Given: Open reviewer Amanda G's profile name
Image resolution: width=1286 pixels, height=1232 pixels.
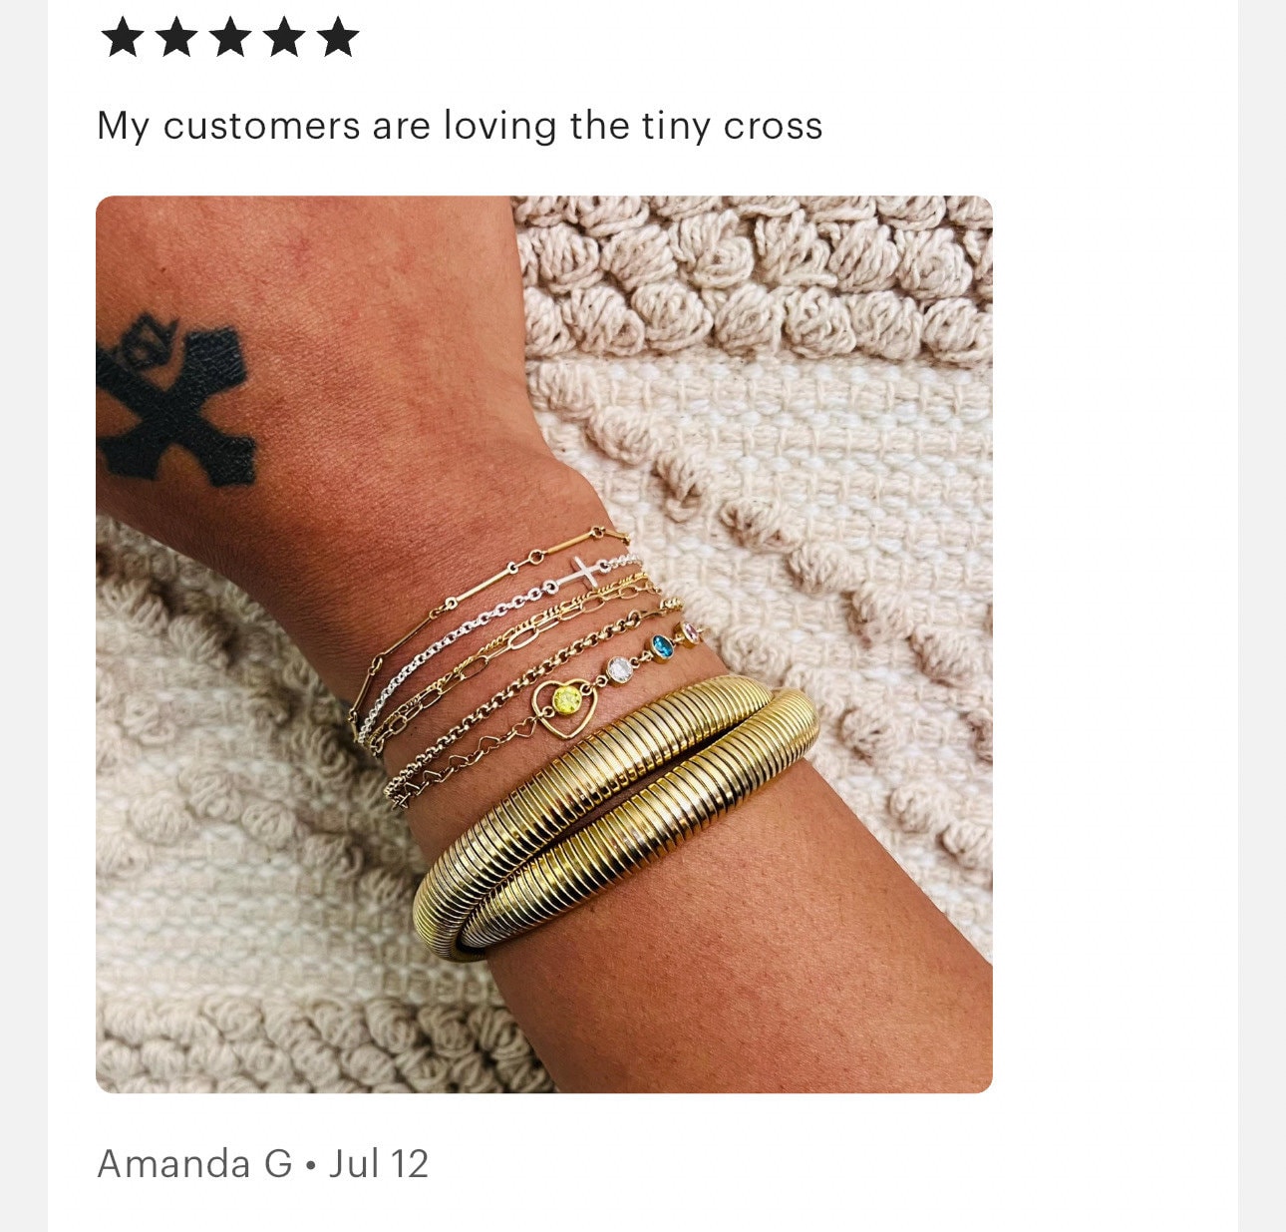Looking at the screenshot, I should coord(195,1164).
